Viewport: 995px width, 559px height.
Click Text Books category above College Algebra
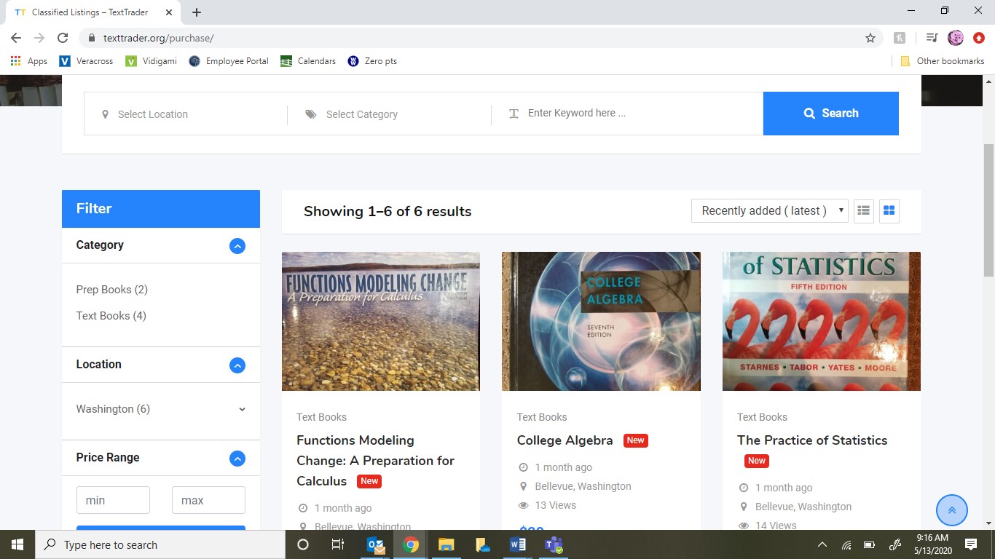541,417
